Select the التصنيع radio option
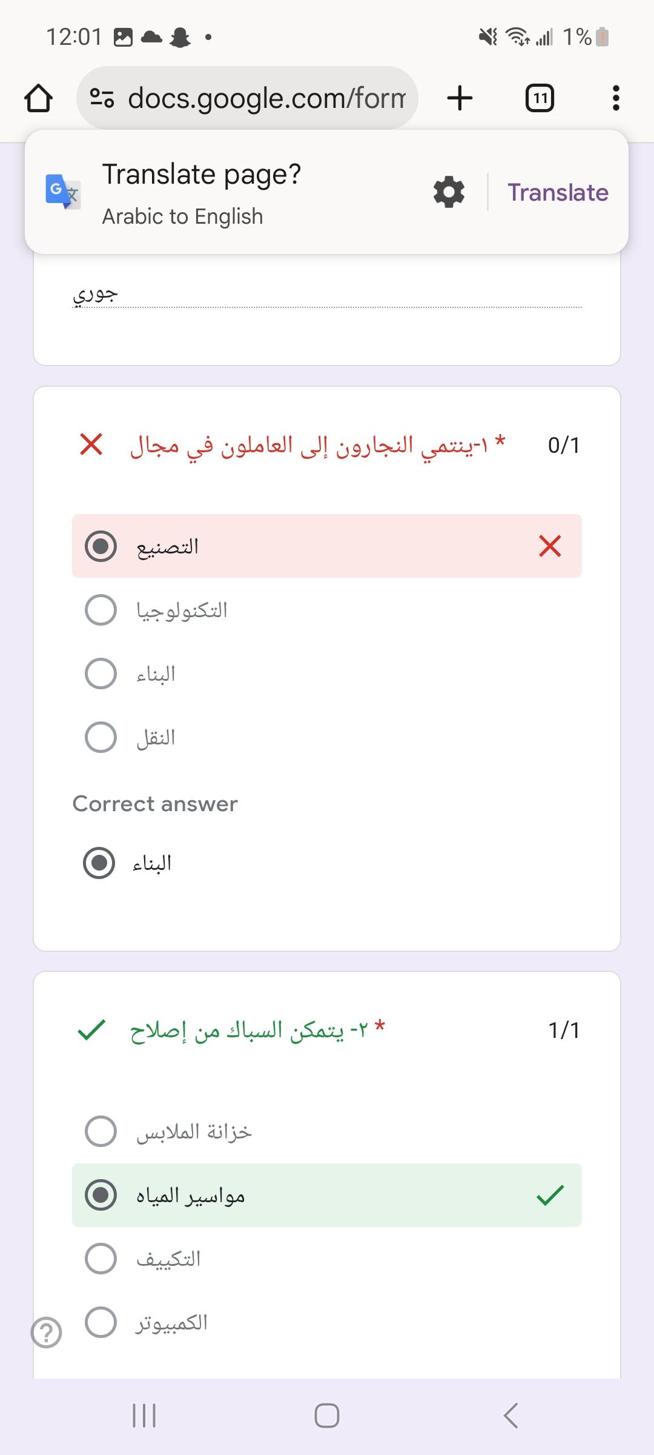This screenshot has width=654, height=1455. [101, 546]
